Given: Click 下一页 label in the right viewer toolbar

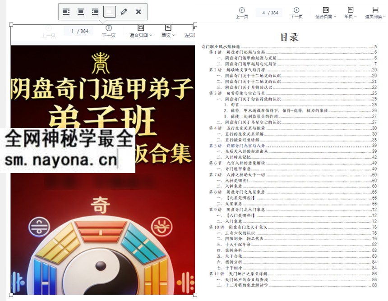Looking at the screenshot, I should click(296, 17).
